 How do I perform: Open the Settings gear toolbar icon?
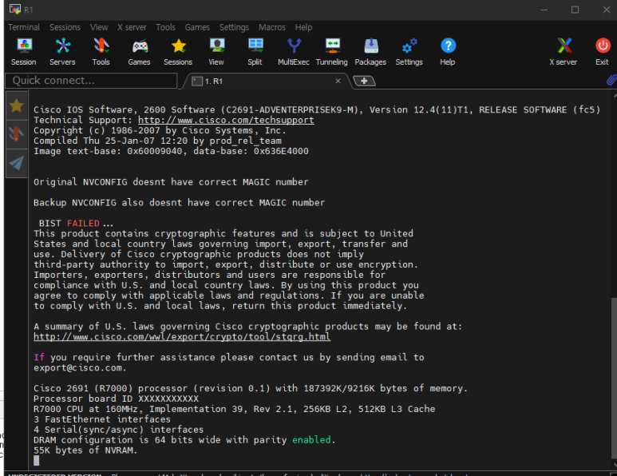click(409, 51)
